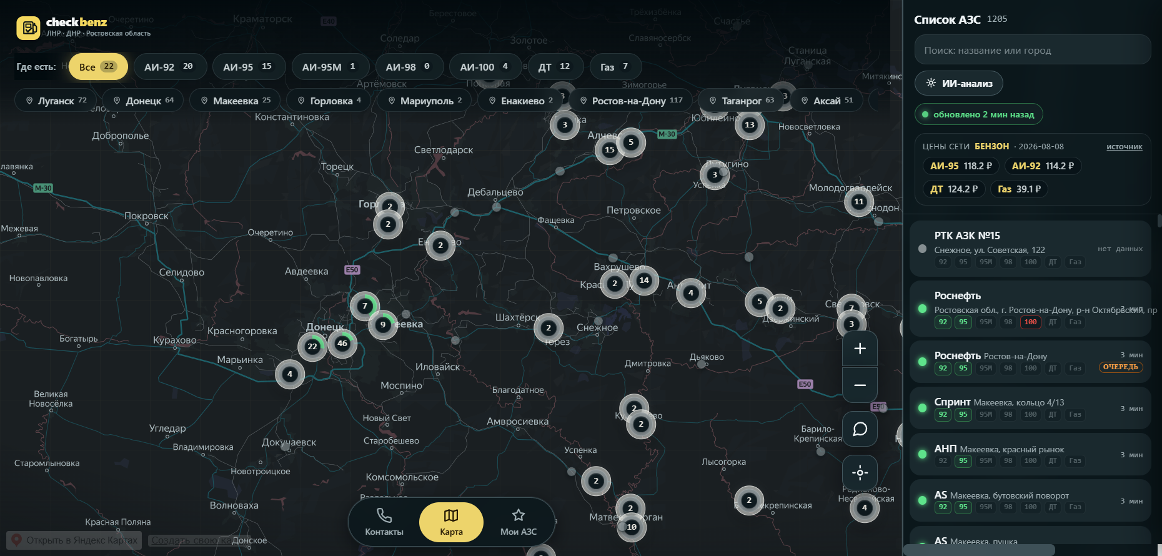Switch to the Карта tab

451,522
